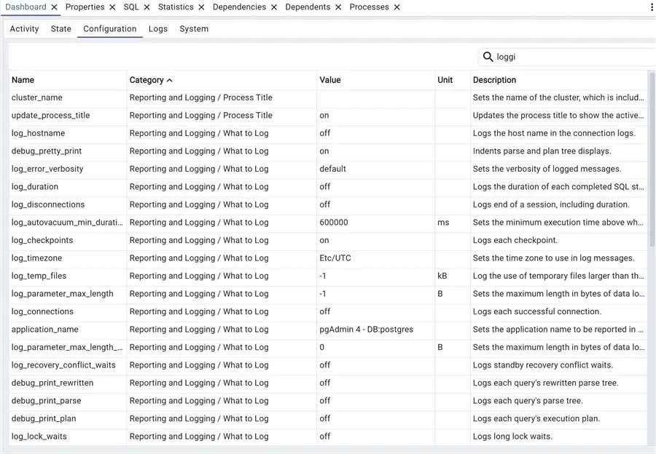The width and height of the screenshot is (656, 454).
Task: Close the SQL tab
Action: (x=147, y=7)
